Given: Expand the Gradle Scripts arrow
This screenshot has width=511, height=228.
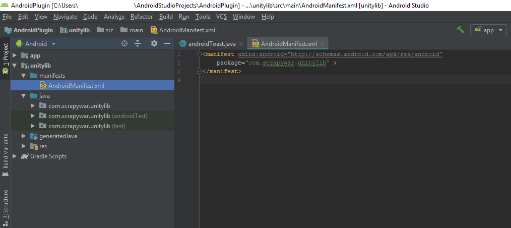Looking at the screenshot, I should click(14, 156).
